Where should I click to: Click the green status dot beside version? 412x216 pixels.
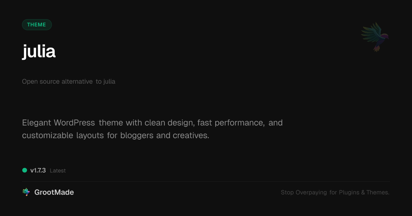25,170
